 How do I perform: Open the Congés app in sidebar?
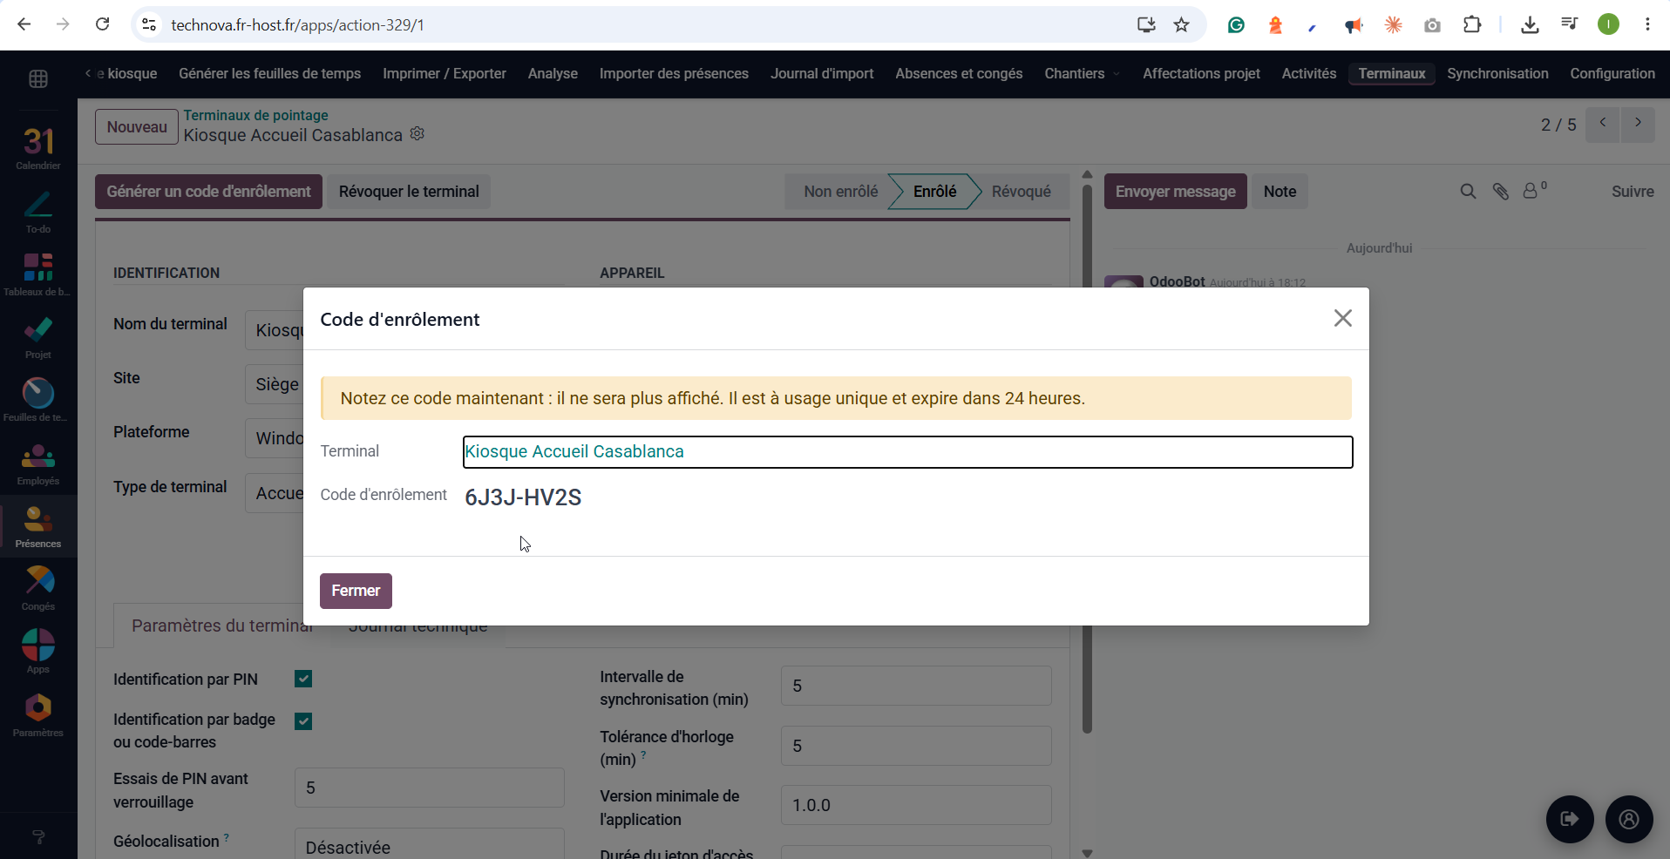(38, 589)
